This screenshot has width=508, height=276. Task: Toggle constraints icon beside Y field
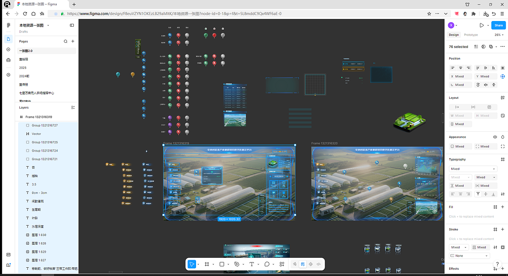(x=502, y=76)
